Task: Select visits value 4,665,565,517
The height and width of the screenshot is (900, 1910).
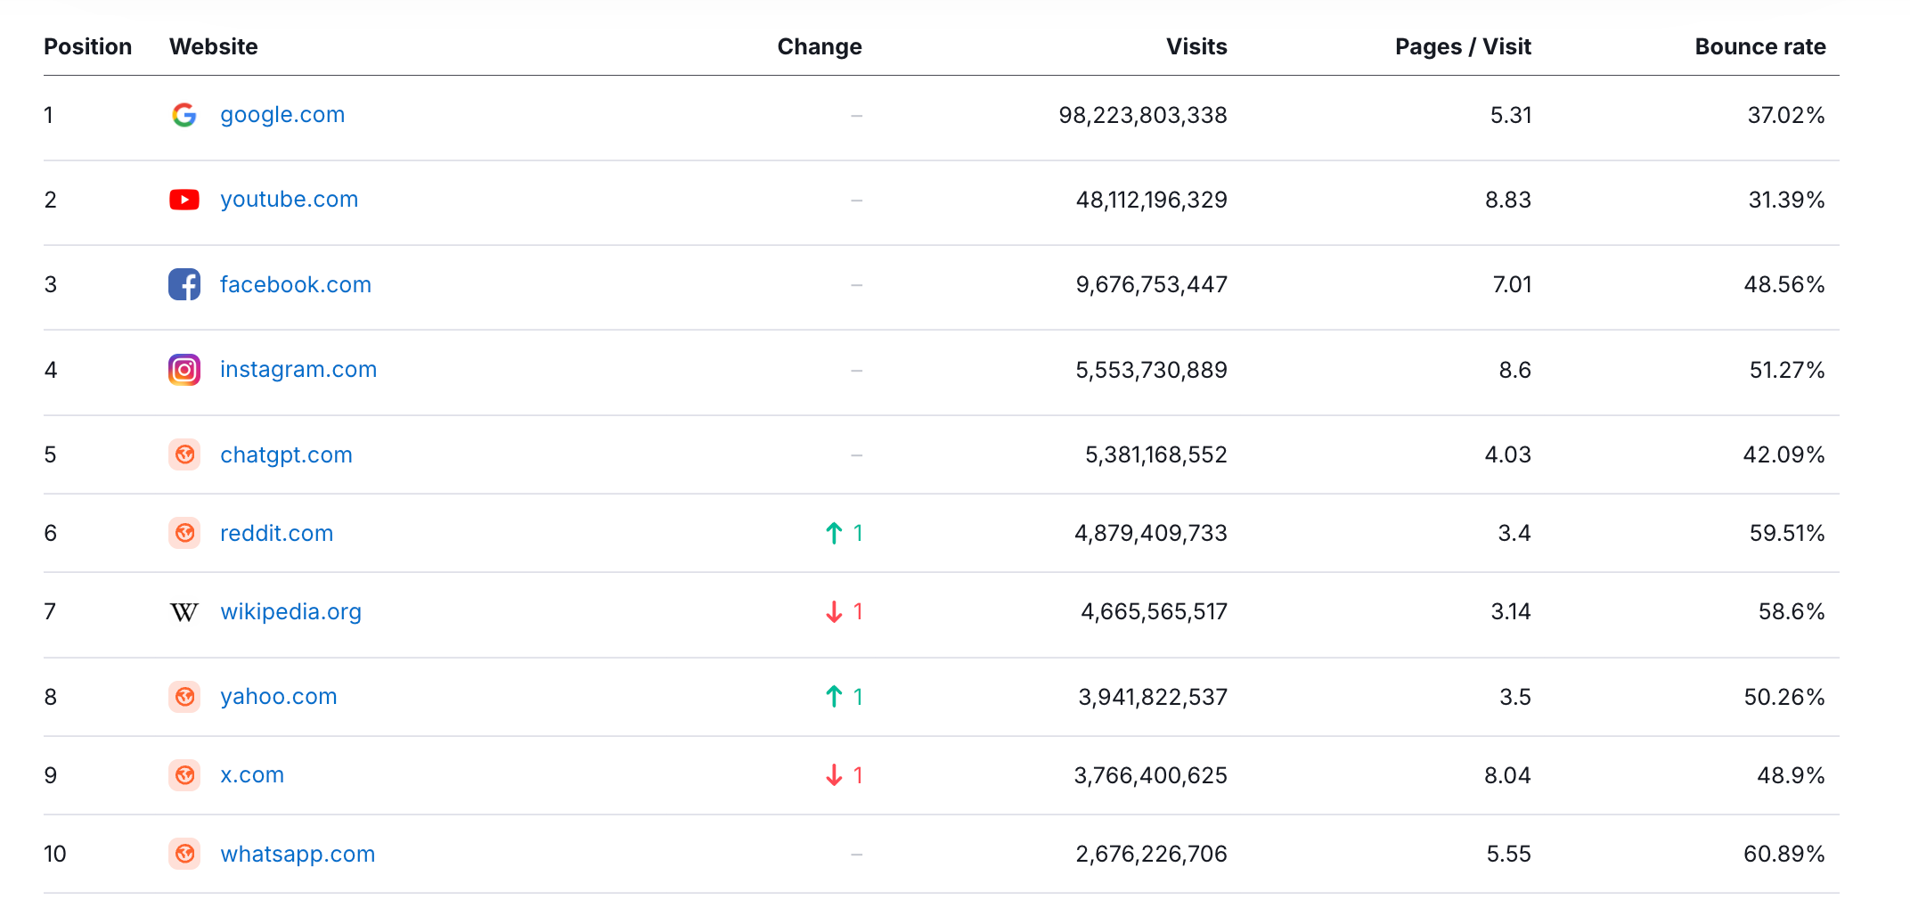Action: [x=1154, y=612]
